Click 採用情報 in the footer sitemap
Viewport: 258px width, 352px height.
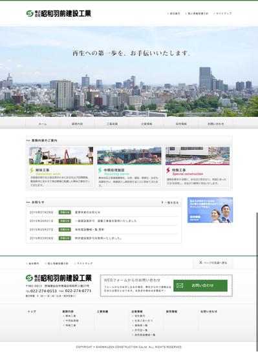click(x=172, y=311)
